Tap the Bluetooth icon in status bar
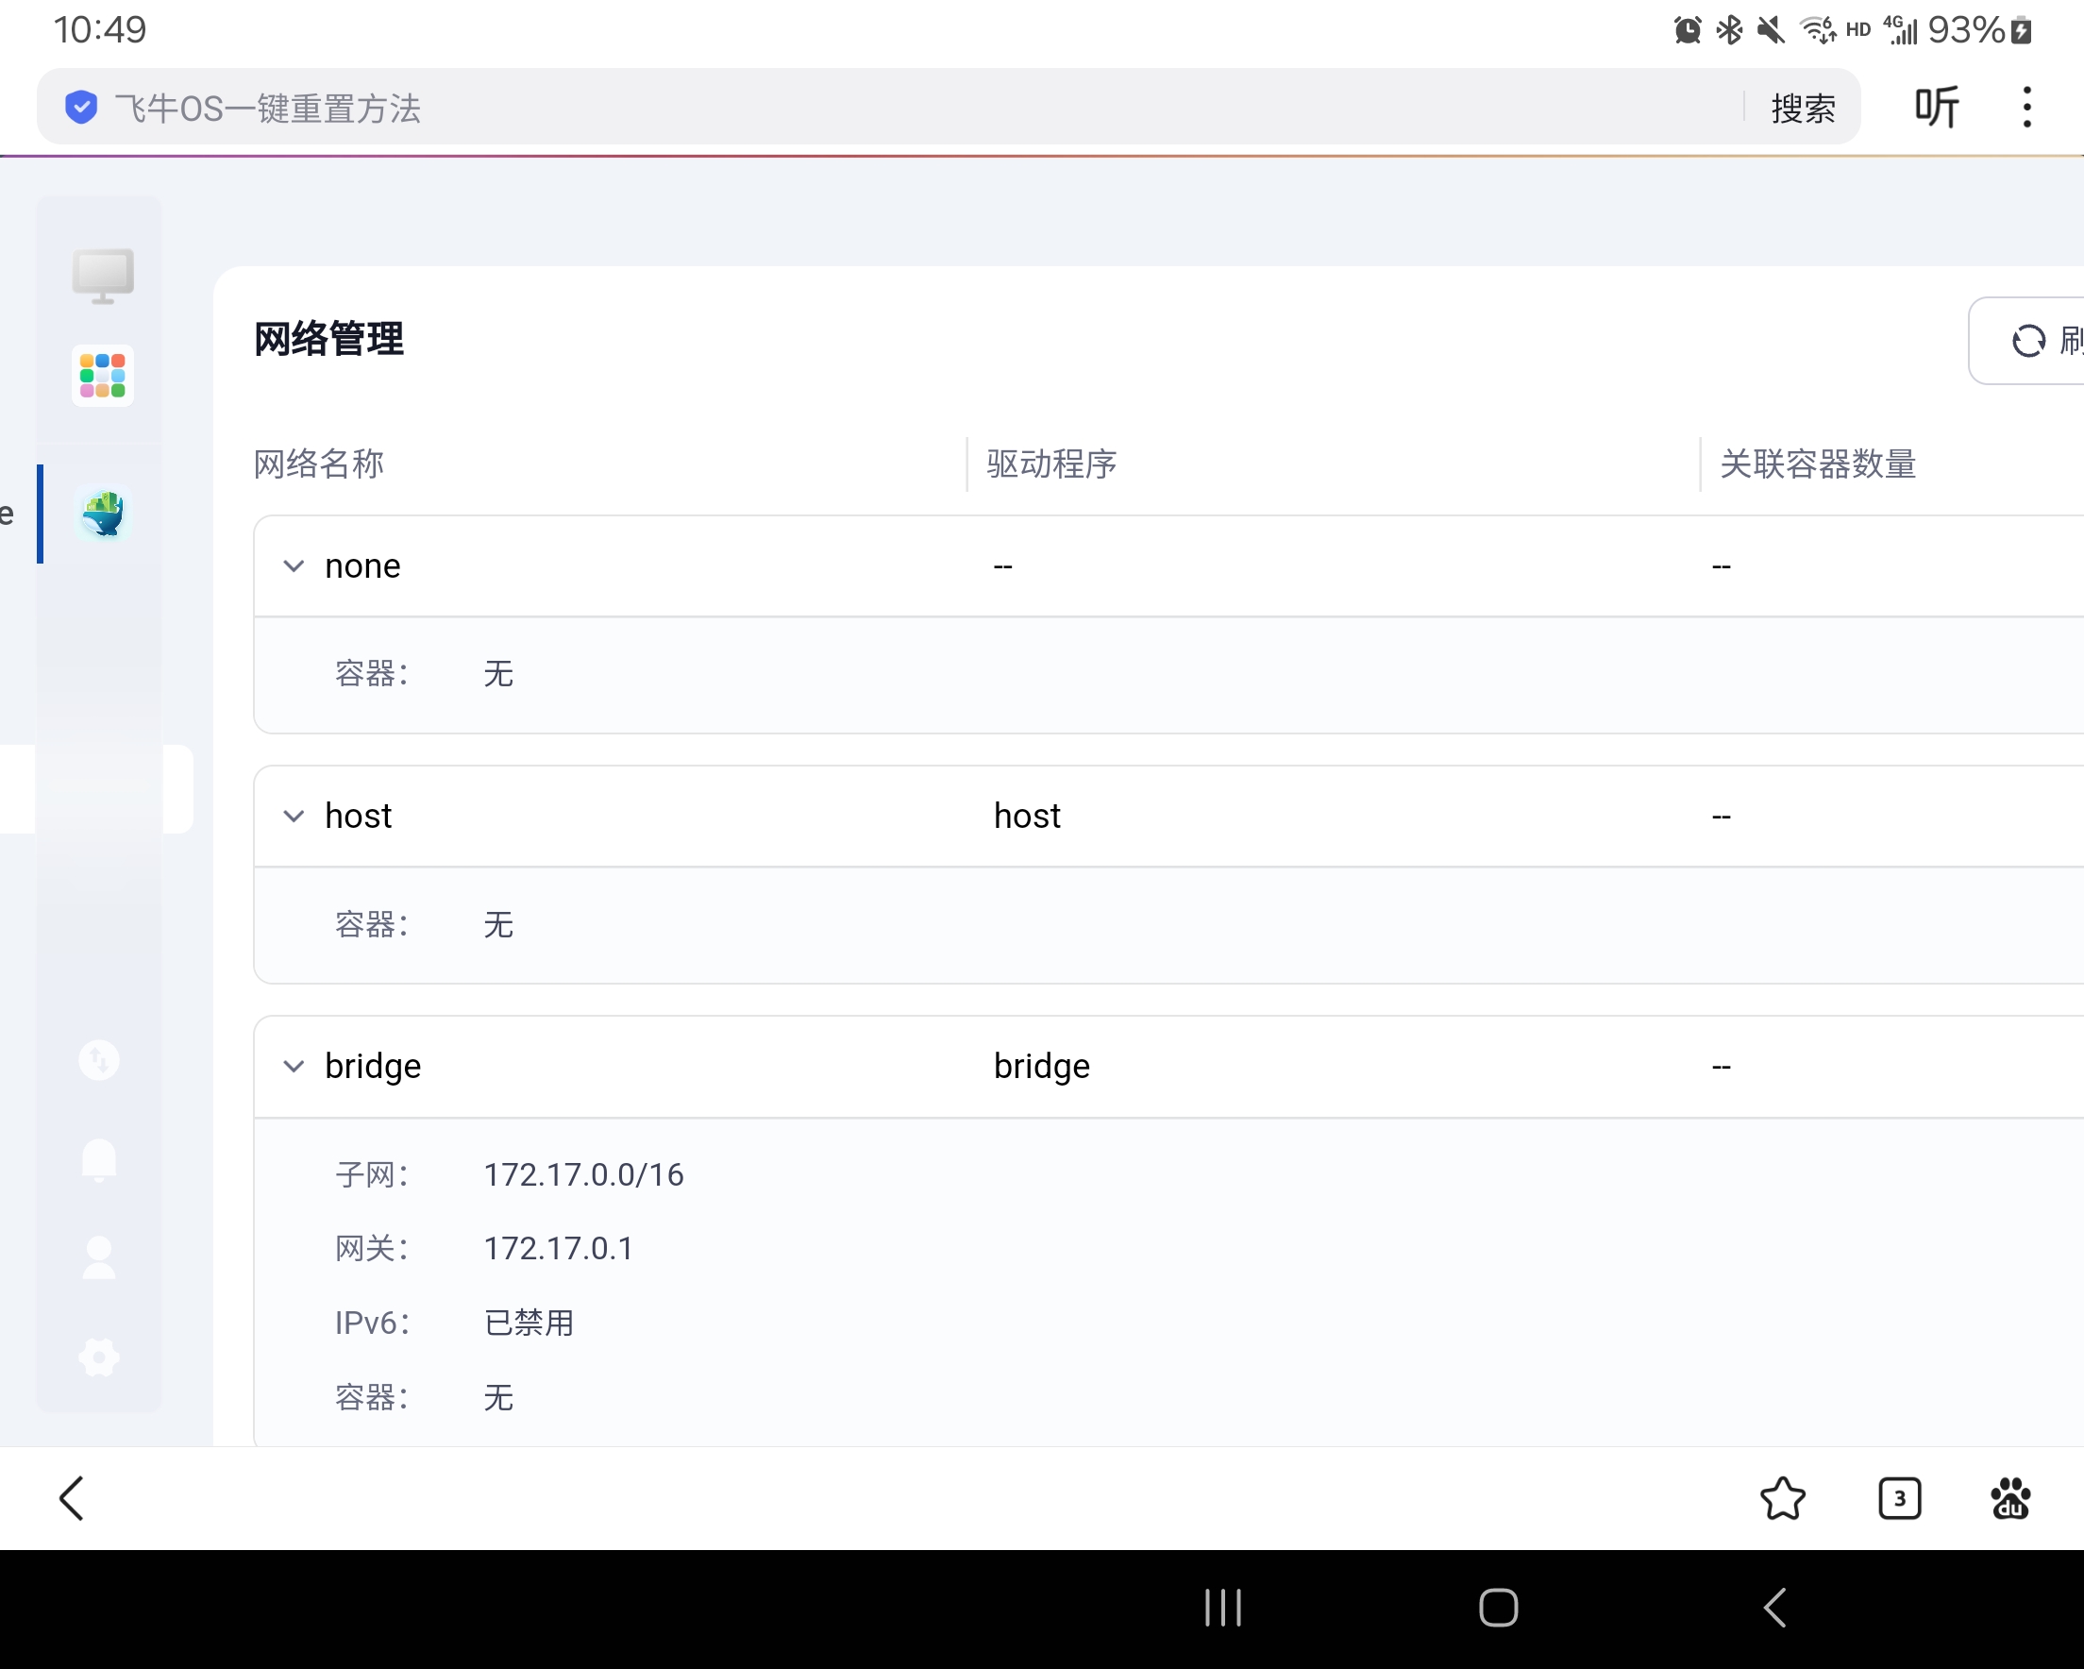 click(1729, 30)
